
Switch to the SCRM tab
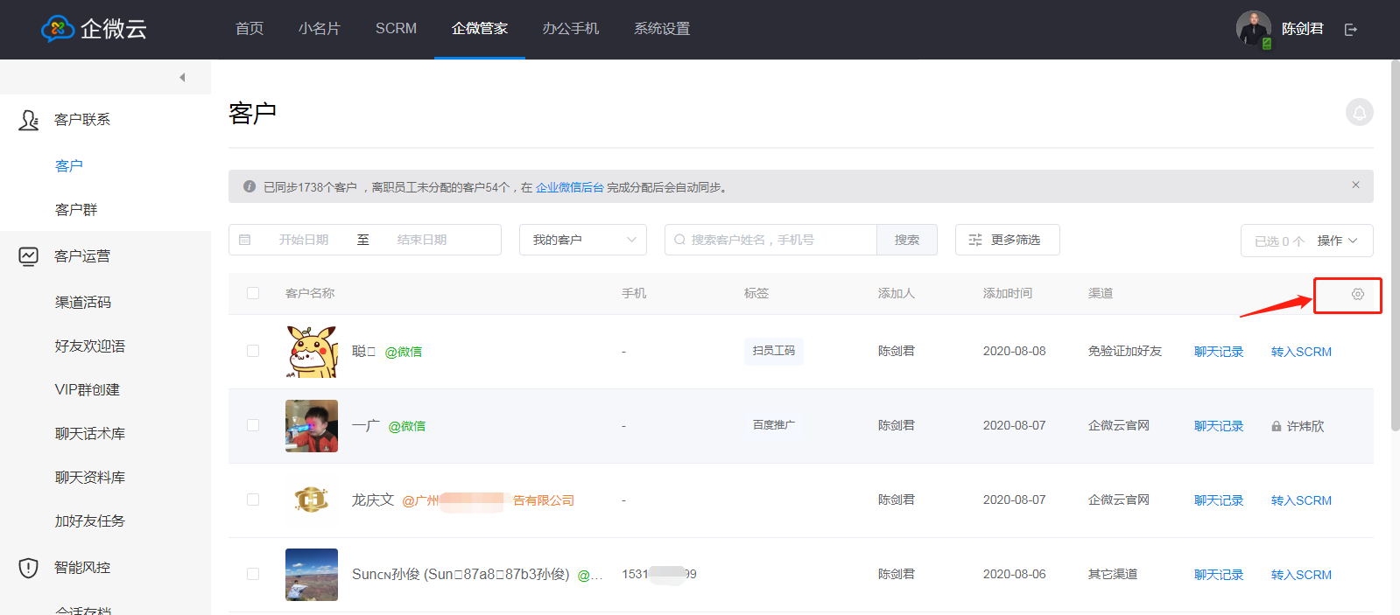pyautogui.click(x=396, y=29)
